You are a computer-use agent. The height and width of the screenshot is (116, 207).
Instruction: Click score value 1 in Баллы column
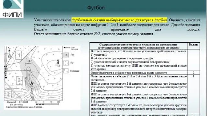193,76
